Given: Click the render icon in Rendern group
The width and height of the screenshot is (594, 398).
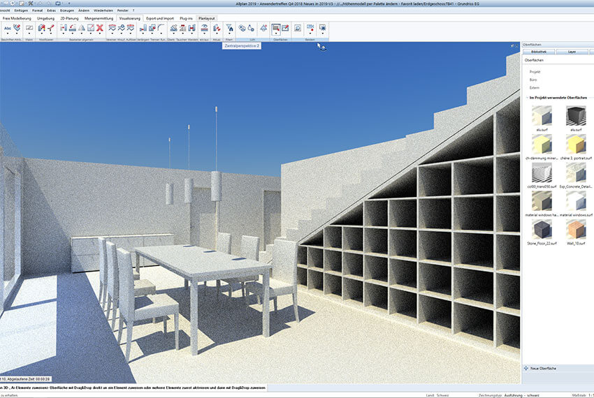Looking at the screenshot, I should pyautogui.click(x=298, y=29).
